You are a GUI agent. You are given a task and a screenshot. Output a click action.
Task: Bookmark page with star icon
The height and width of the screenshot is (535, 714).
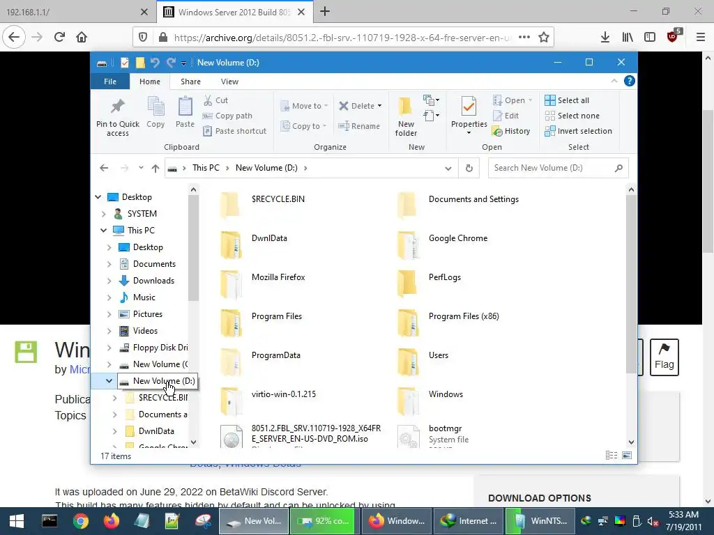coord(544,38)
